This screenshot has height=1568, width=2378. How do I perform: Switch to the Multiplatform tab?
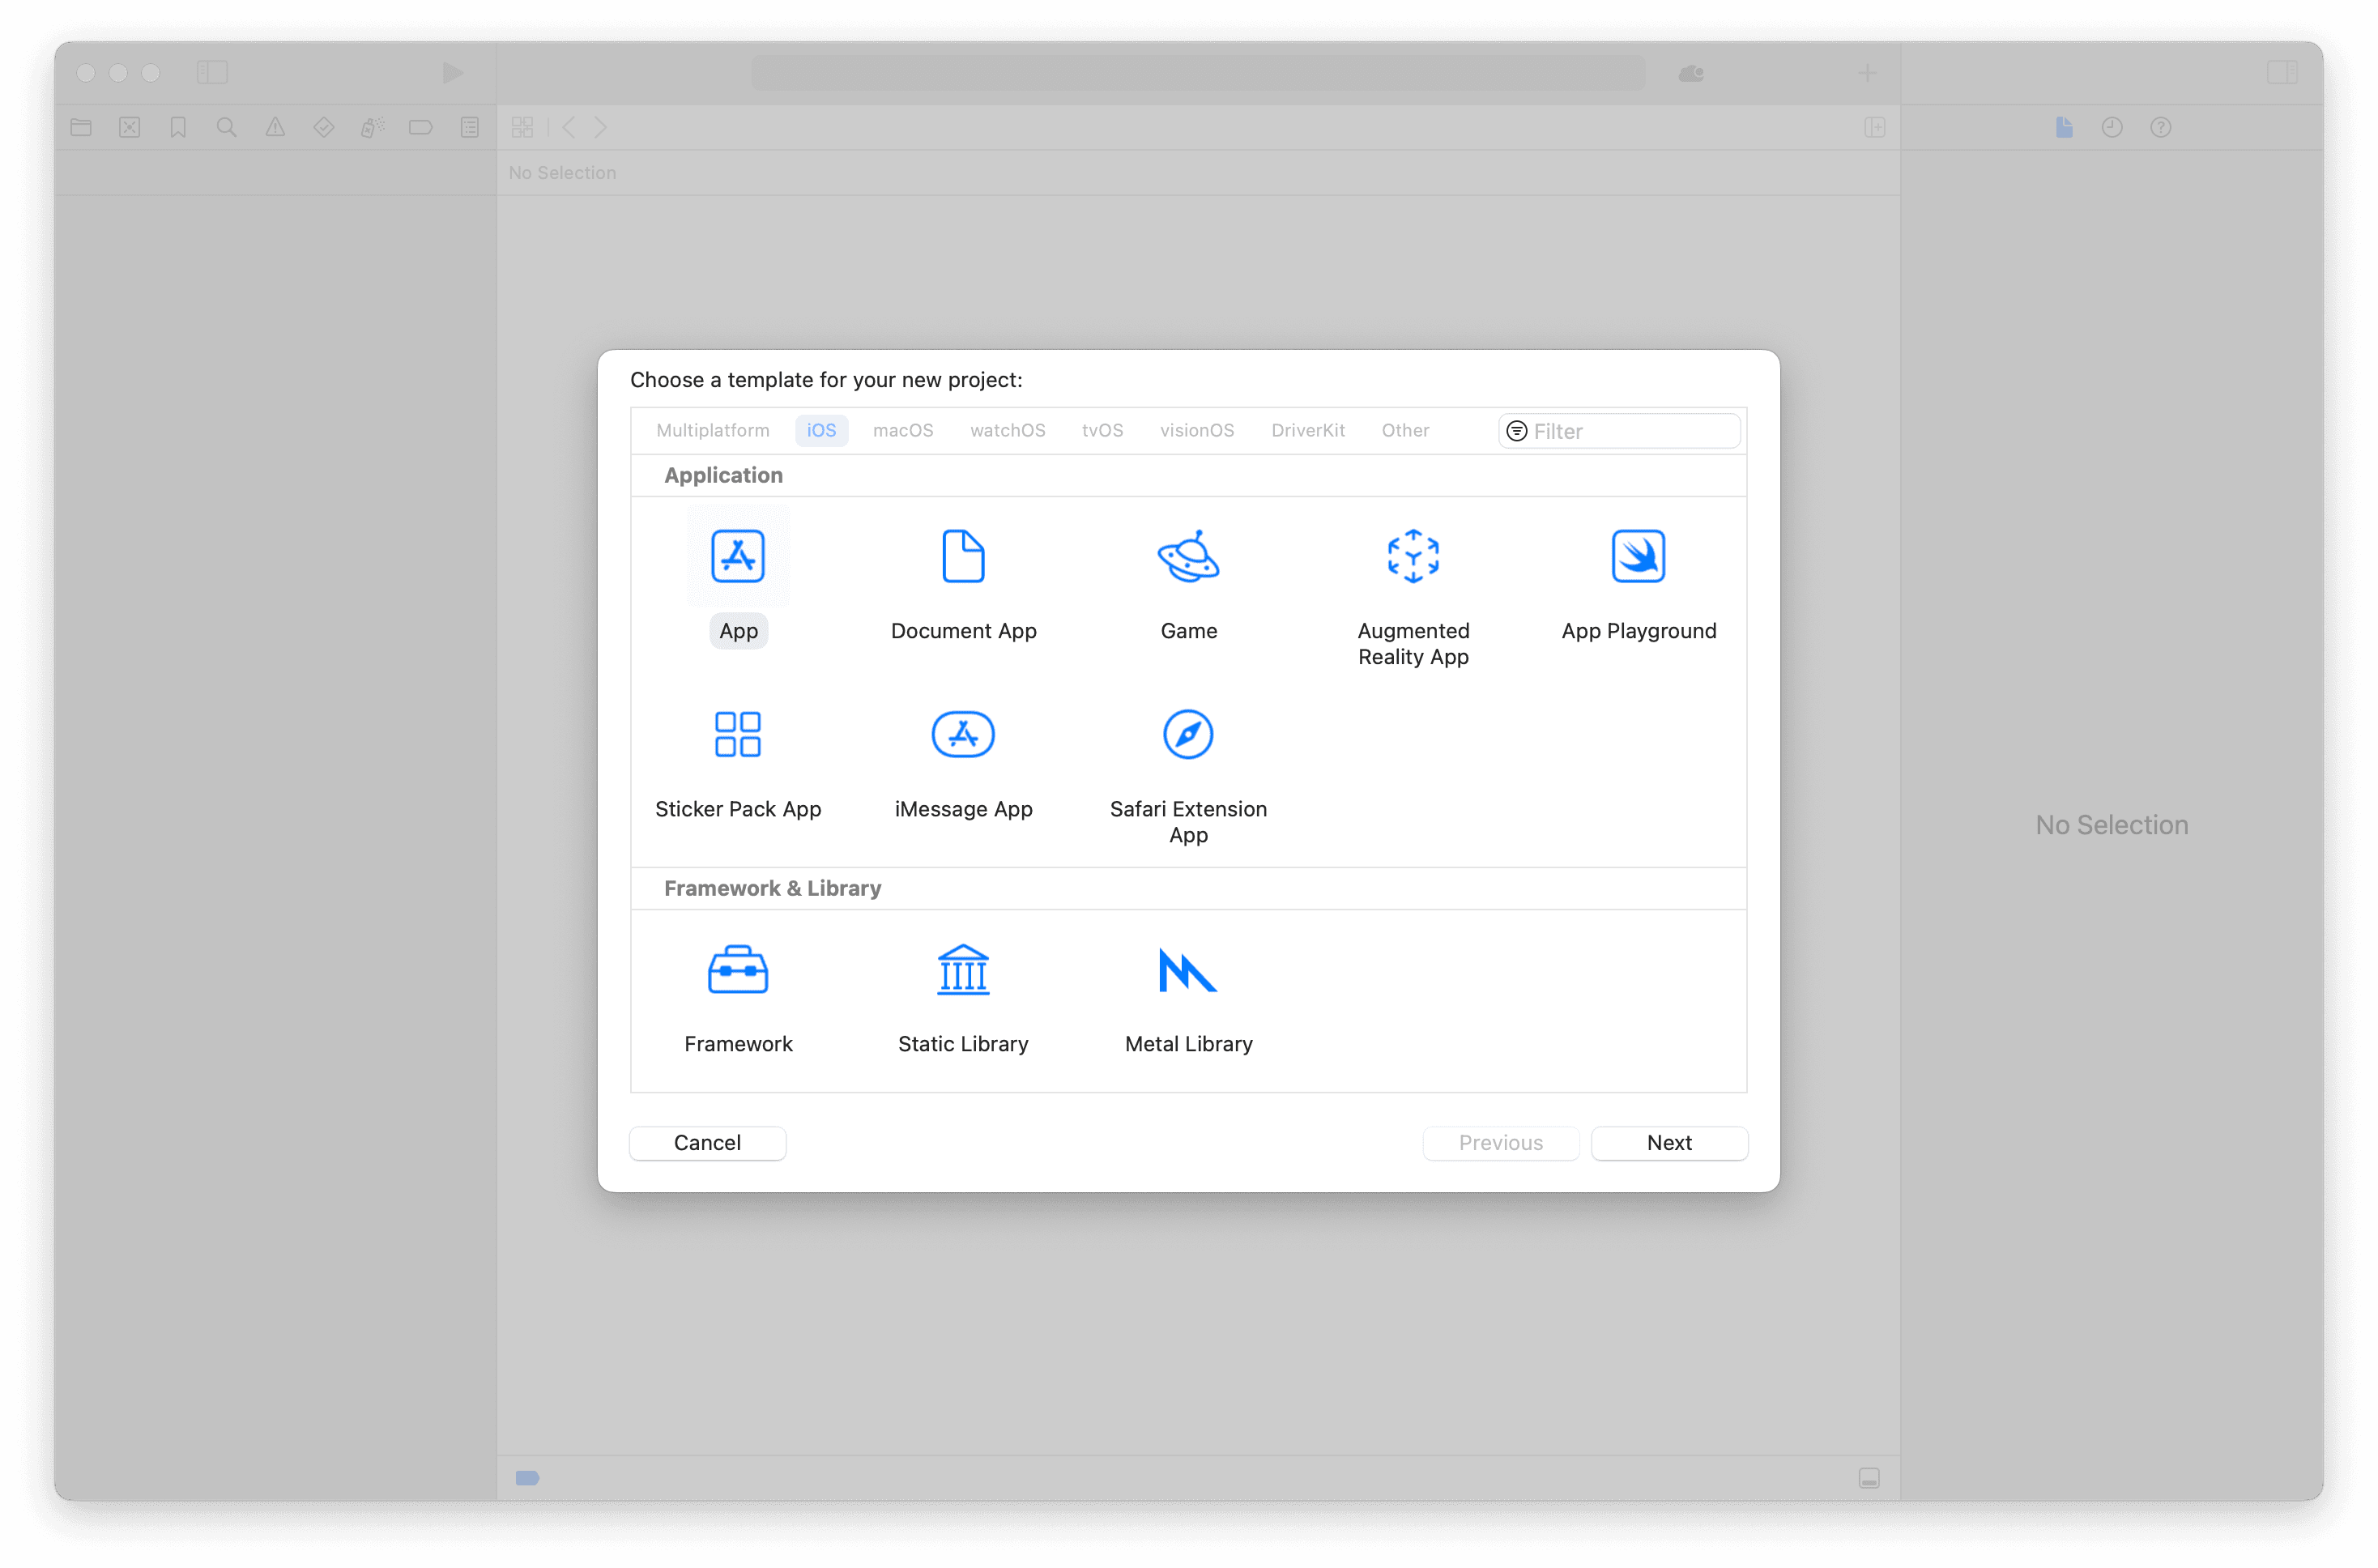712,430
